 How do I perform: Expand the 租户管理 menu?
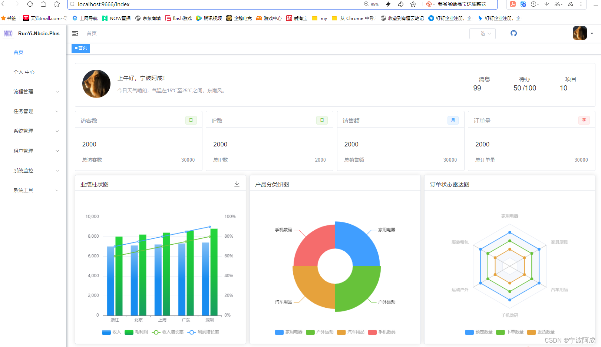point(33,151)
